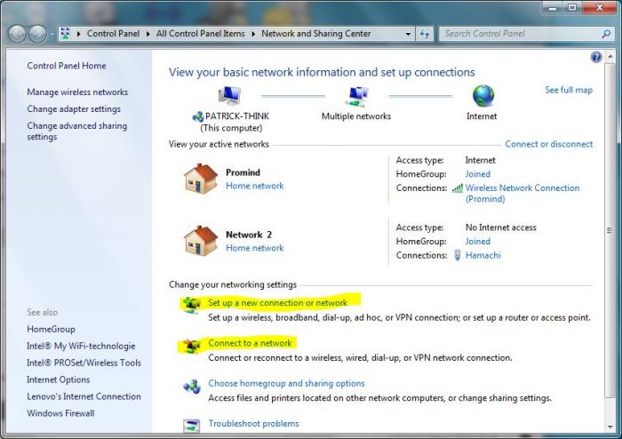Open Change advanced sharing settings
Screen dimensions: 622x439
[77, 132]
